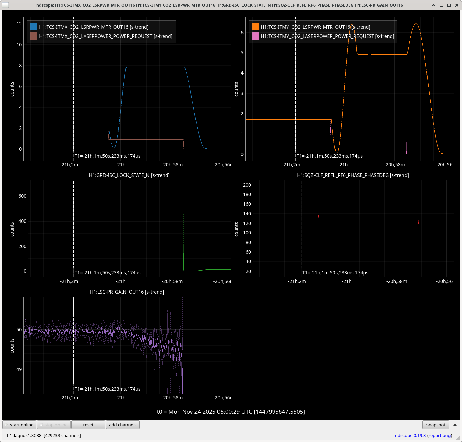462x442 pixels.
Task: Click the brown ITMX POWER_REQUEST legend swatch
Action: click(x=33, y=36)
